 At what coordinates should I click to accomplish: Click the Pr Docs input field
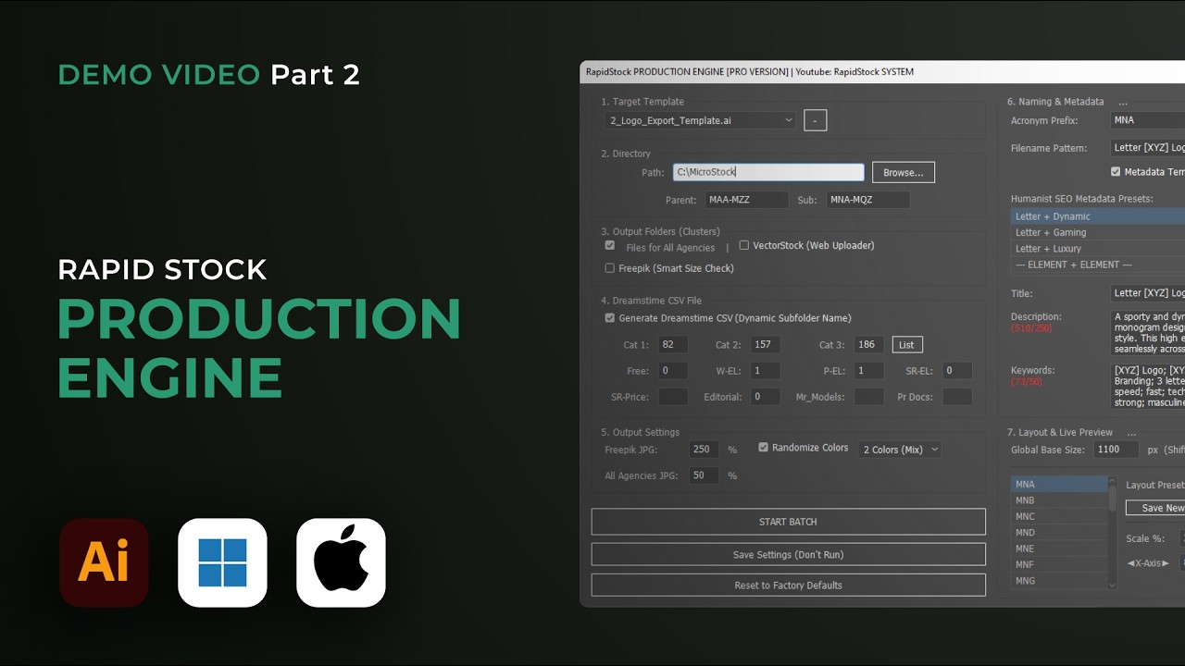coord(957,397)
